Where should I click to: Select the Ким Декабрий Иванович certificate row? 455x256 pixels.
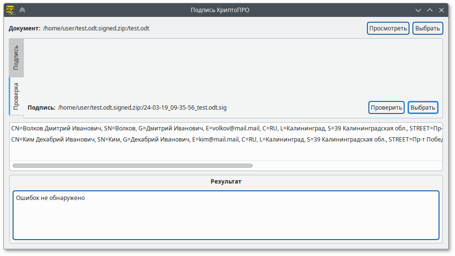[194, 140]
